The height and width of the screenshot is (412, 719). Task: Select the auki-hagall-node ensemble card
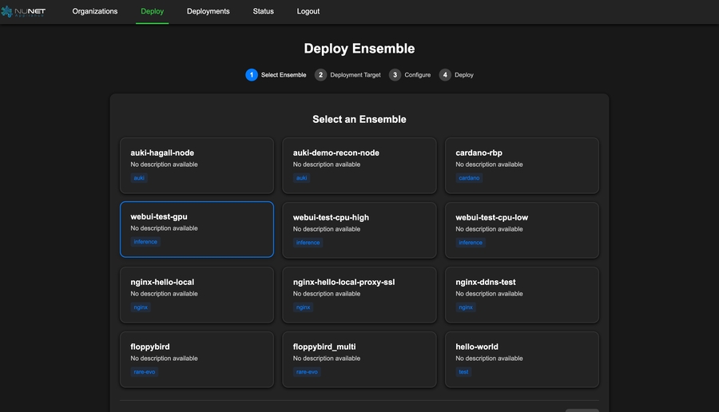[x=197, y=165]
